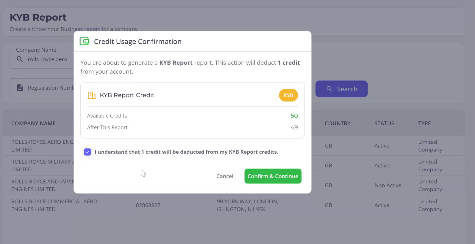Click the COUNTRY column header
This screenshot has height=244, width=475.
(337, 123)
